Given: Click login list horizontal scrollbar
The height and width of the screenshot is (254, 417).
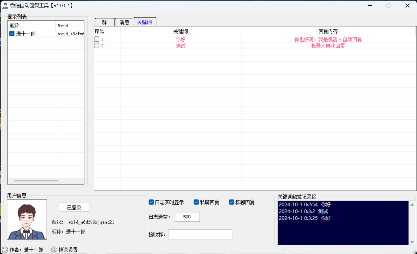Looking at the screenshot, I should click(36, 181).
